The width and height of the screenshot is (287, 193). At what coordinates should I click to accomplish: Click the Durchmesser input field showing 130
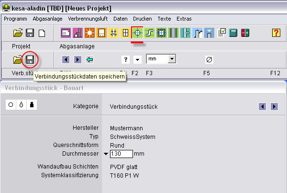pyautogui.click(x=121, y=154)
